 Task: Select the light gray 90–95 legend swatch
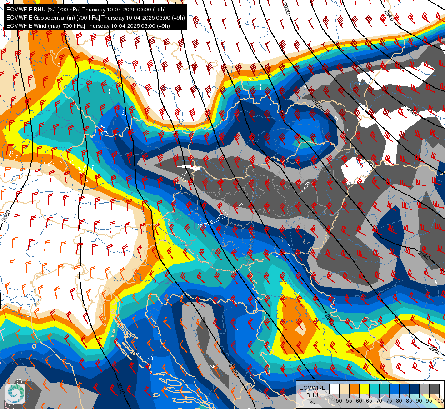coord(424,389)
